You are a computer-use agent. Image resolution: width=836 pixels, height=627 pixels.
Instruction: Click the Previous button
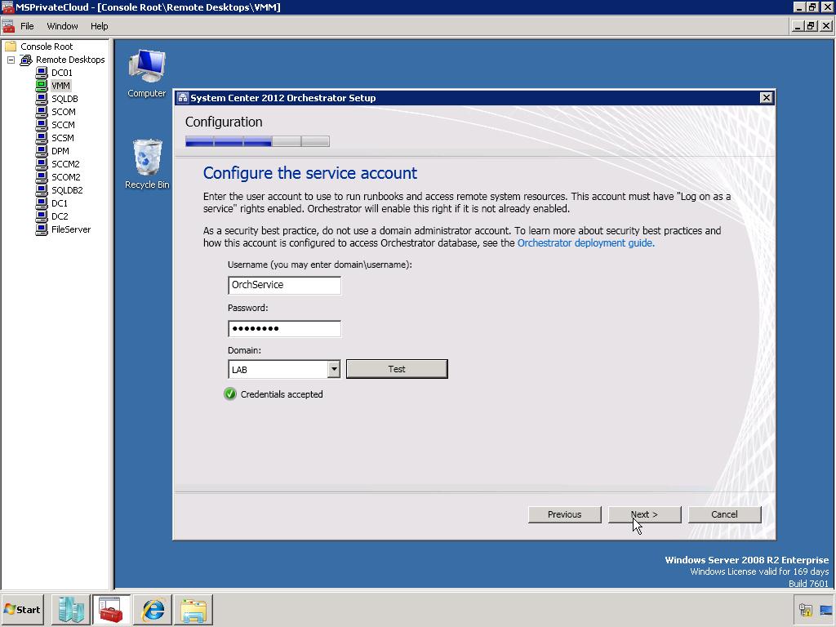[564, 514]
